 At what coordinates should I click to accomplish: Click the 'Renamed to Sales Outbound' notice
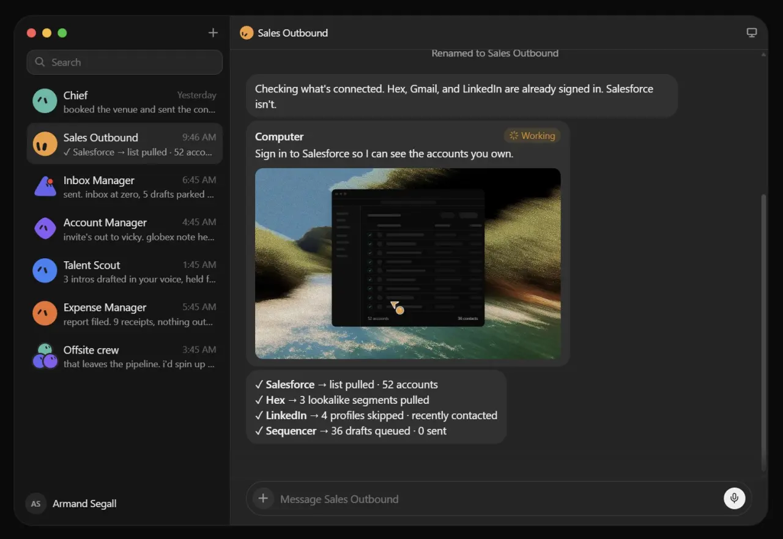click(495, 53)
